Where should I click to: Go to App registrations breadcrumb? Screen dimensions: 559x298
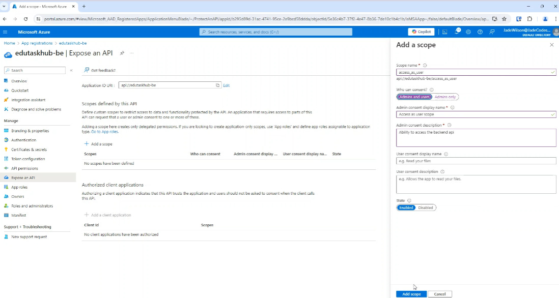[x=37, y=43]
